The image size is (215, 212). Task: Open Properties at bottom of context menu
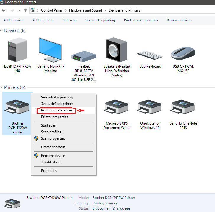click(63, 171)
